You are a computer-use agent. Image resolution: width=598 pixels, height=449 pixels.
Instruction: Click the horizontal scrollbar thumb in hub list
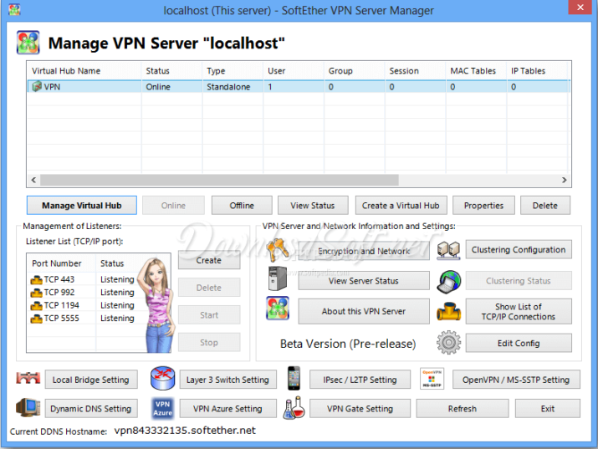[219, 180]
